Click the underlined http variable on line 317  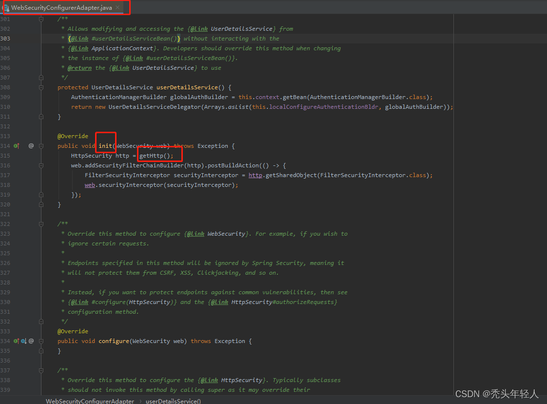click(x=255, y=175)
